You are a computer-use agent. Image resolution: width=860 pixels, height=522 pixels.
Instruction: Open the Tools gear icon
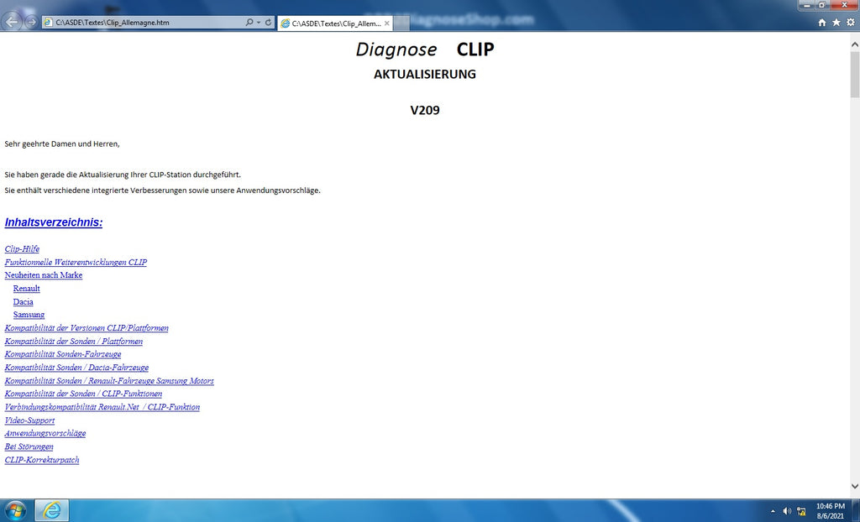849,23
